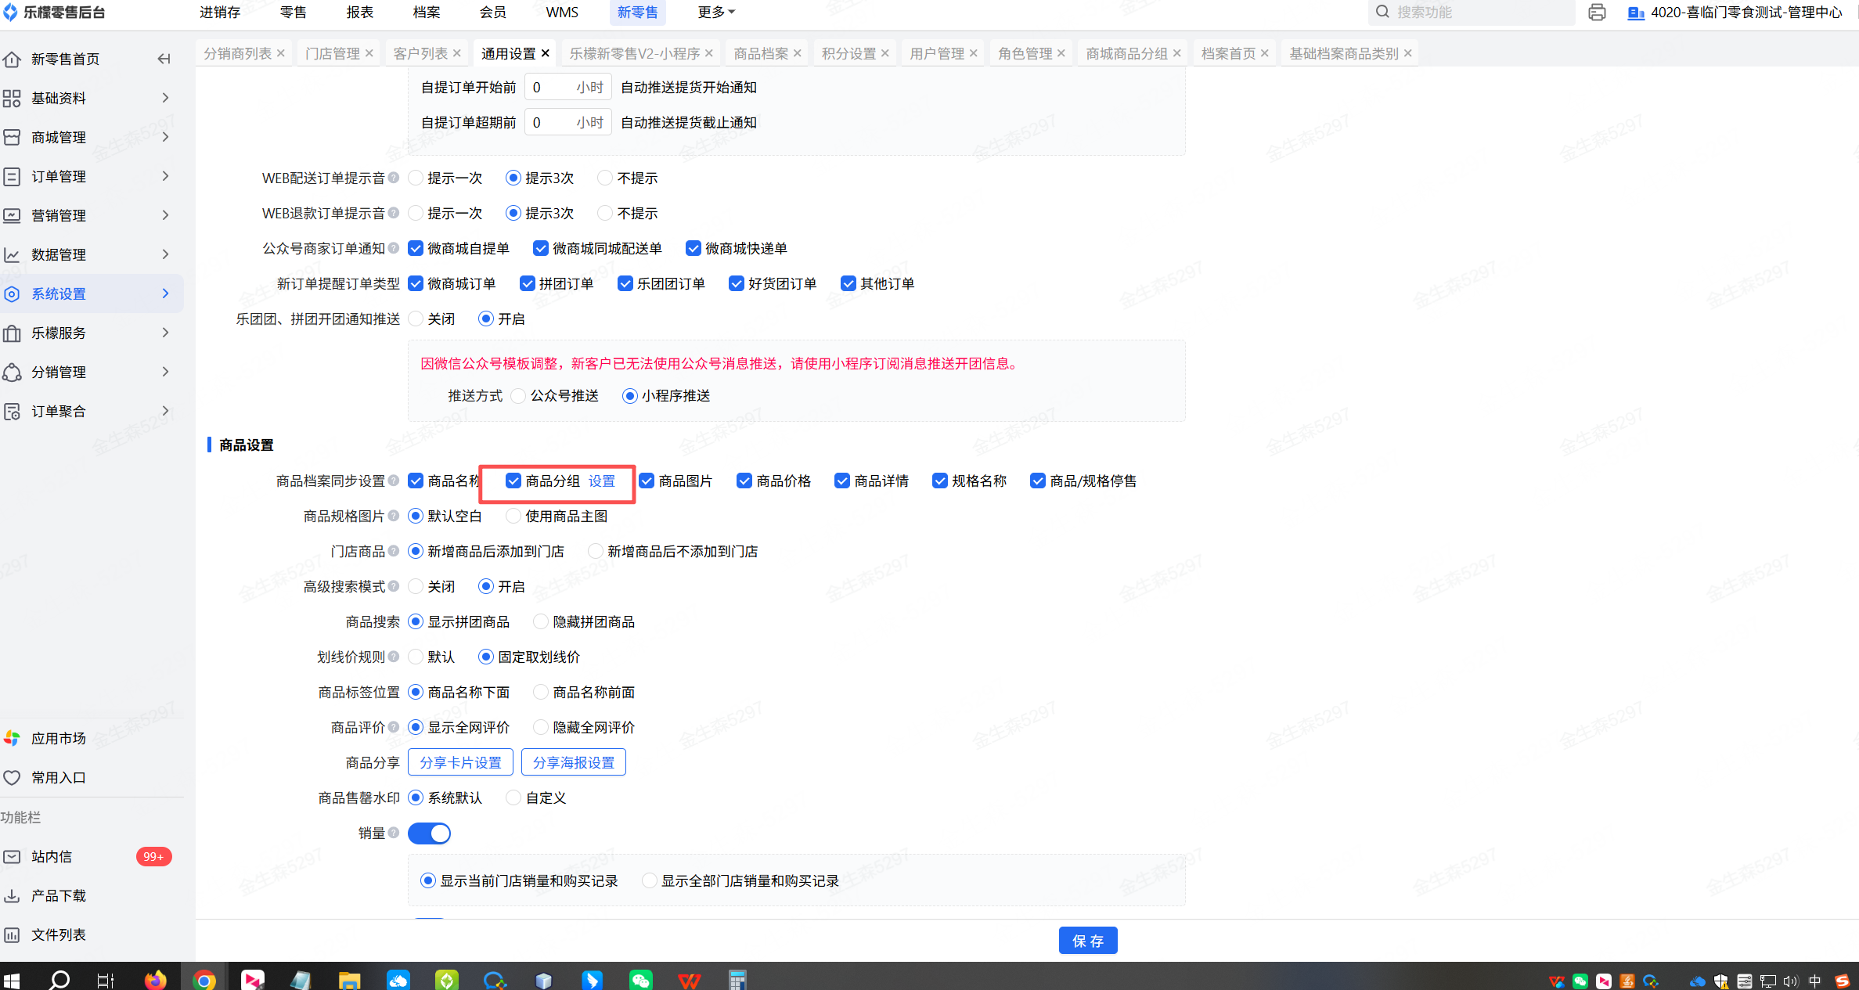Viewport: 1859px width, 990px height.
Task: Click 设置 link beside 商品分组
Action: (601, 481)
